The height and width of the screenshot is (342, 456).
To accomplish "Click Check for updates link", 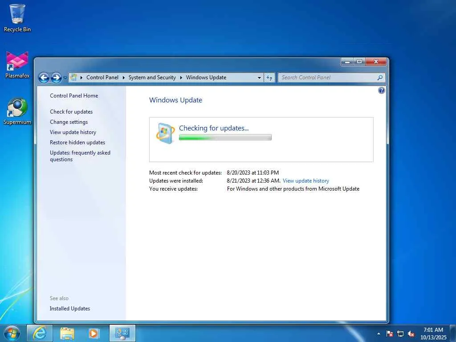I will (x=71, y=112).
